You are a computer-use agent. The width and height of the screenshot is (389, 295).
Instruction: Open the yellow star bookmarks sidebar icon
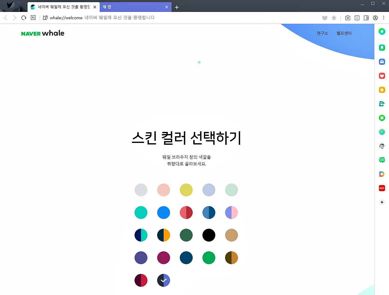(x=382, y=90)
